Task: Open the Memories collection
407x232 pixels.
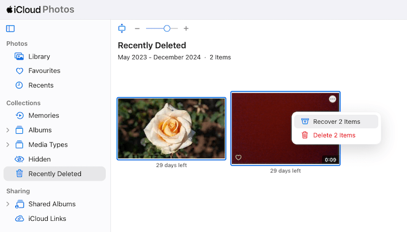Action: tap(43, 115)
